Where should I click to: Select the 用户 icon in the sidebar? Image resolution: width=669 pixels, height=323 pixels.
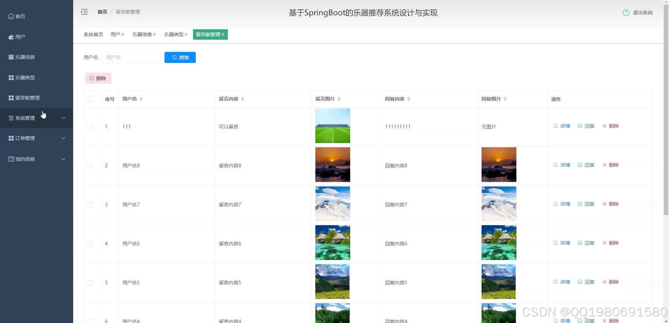point(11,37)
